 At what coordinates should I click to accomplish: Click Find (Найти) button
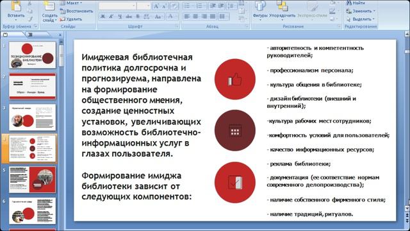pos(356,3)
